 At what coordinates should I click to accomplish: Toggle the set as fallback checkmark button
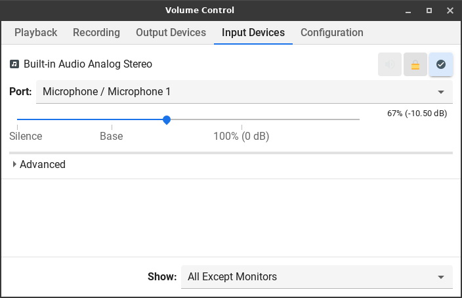(441, 64)
